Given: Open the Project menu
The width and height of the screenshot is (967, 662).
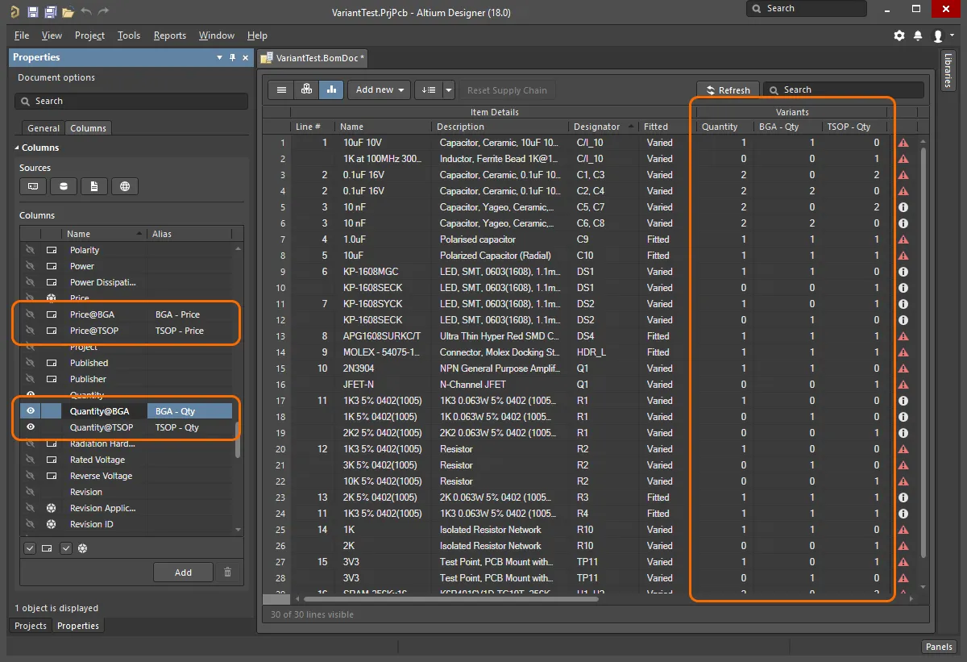Looking at the screenshot, I should [89, 35].
